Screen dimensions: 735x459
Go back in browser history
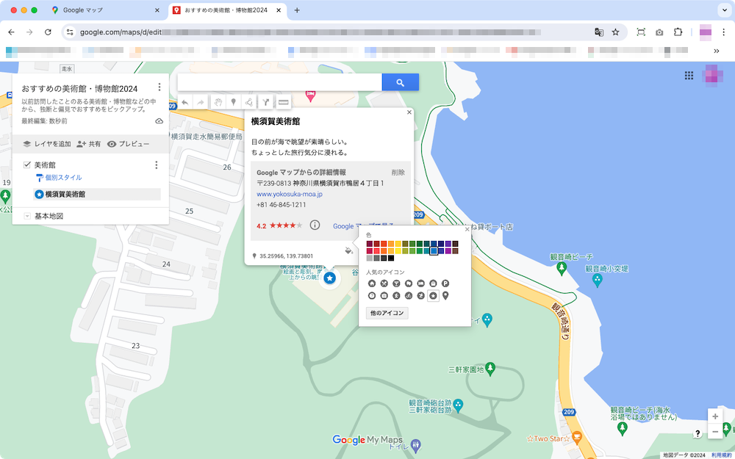point(11,32)
